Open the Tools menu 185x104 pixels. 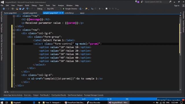tap(48, 5)
